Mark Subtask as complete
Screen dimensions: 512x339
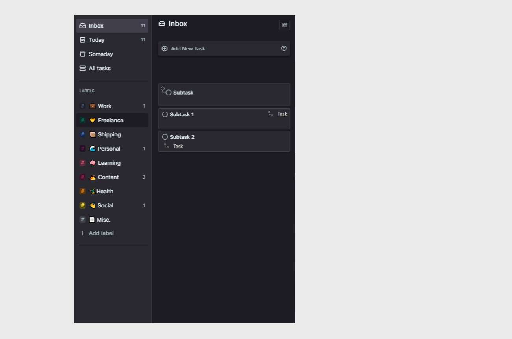tap(169, 93)
